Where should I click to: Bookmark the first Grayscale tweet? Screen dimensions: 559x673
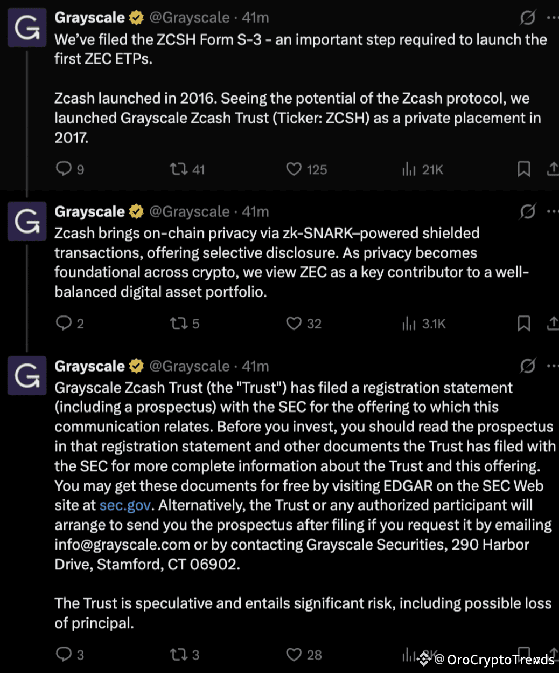[523, 169]
